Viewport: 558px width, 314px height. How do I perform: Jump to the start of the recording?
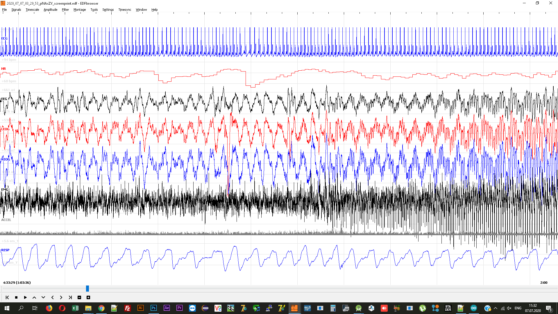7,297
